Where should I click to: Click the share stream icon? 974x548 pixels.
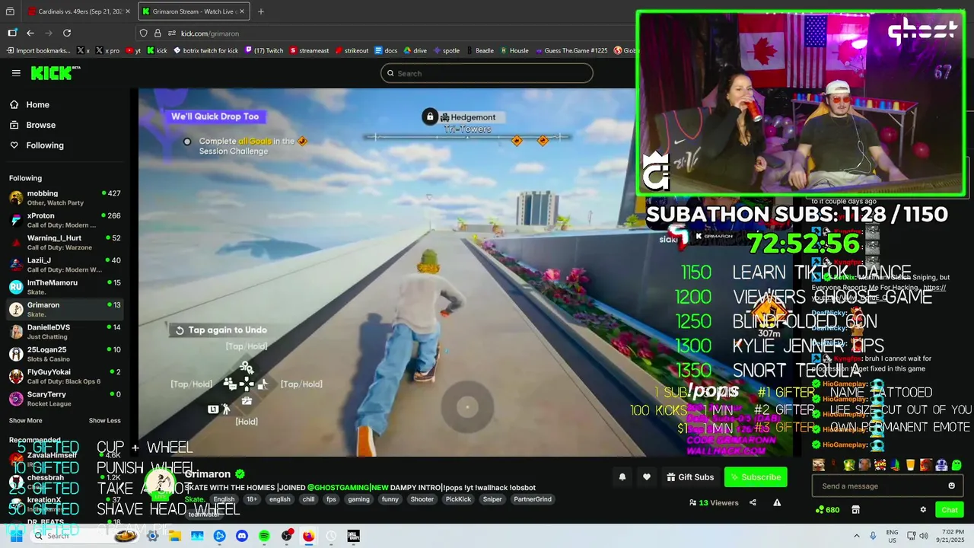pyautogui.click(x=753, y=502)
